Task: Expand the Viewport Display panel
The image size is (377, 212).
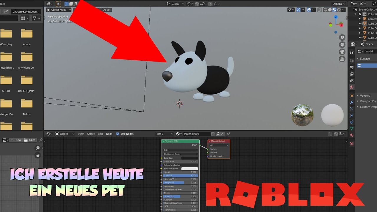Action: 367,101
